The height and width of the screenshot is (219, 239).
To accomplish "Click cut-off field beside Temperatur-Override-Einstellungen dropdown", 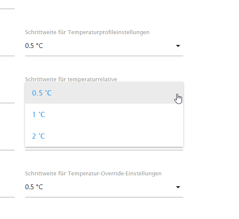I will 7,187.
